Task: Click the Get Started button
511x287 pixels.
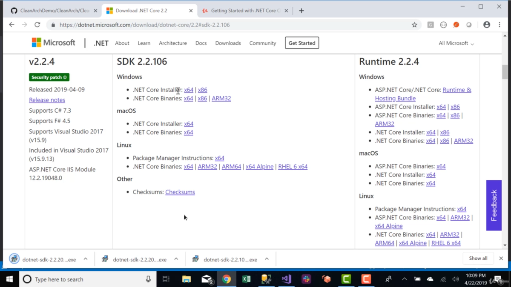Action: [302, 43]
